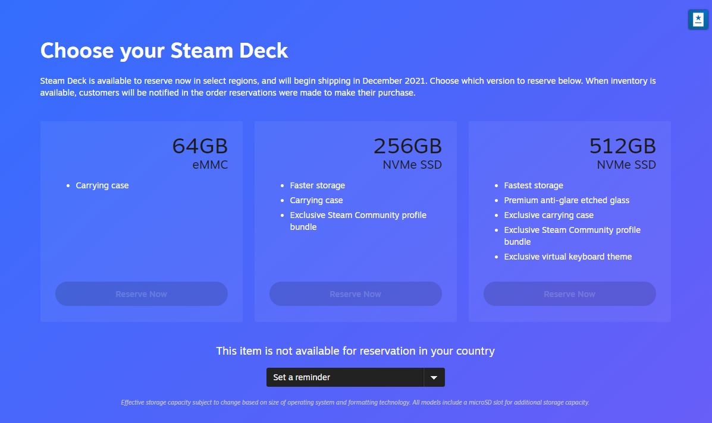
Task: Click the eMMC storage type label
Action: pyautogui.click(x=210, y=165)
